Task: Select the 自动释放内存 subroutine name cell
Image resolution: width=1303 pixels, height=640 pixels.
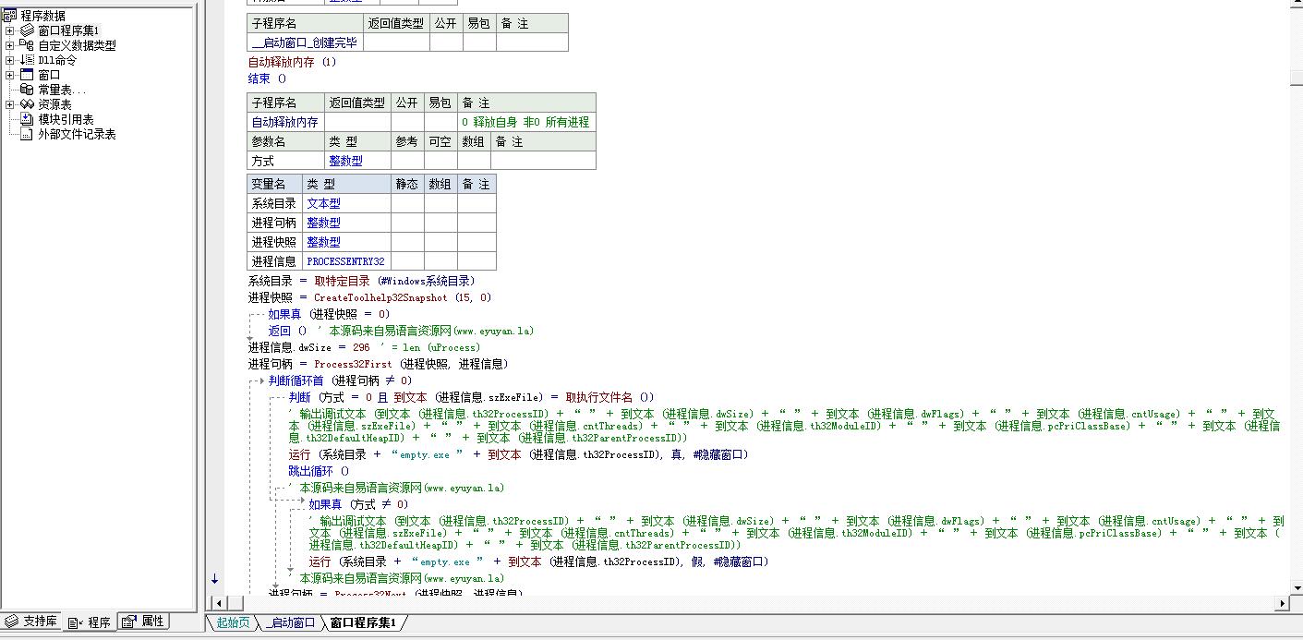Action: (x=285, y=122)
